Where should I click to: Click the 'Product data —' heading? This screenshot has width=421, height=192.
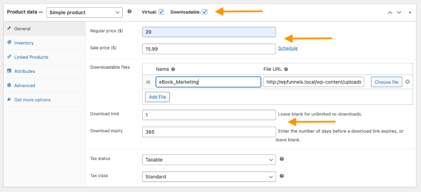pos(25,12)
